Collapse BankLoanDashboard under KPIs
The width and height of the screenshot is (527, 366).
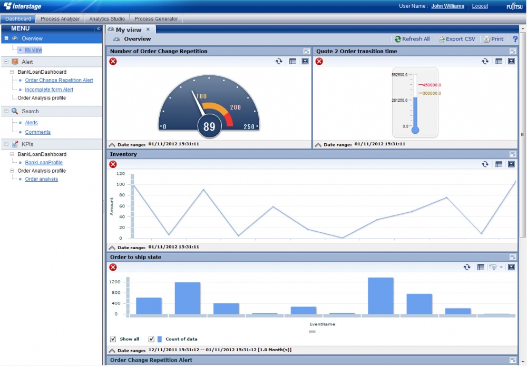coord(12,154)
